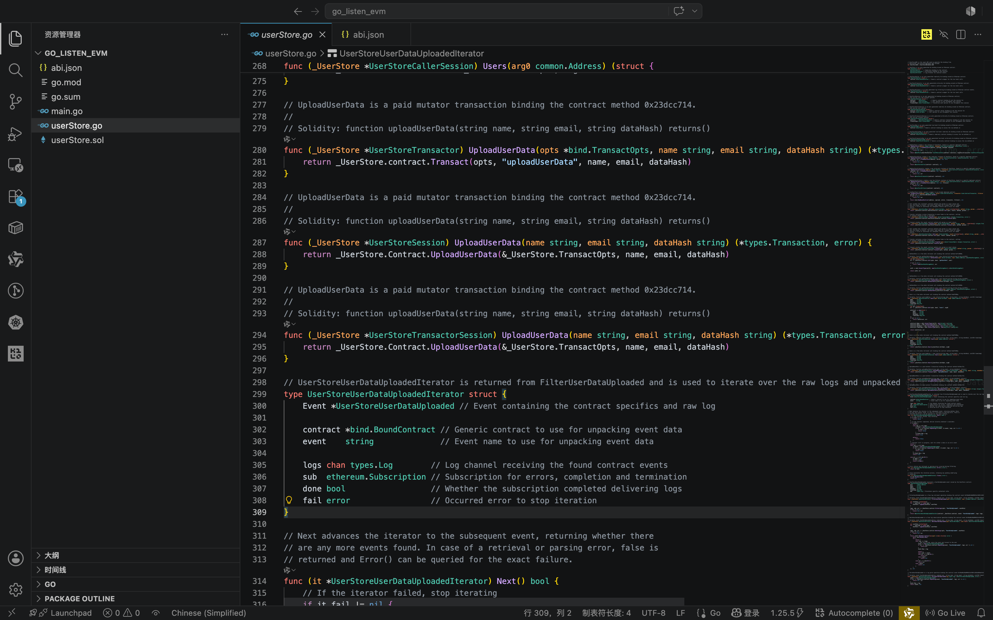This screenshot has width=993, height=620.
Task: Expand the 大纲 outline section
Action: click(52, 555)
